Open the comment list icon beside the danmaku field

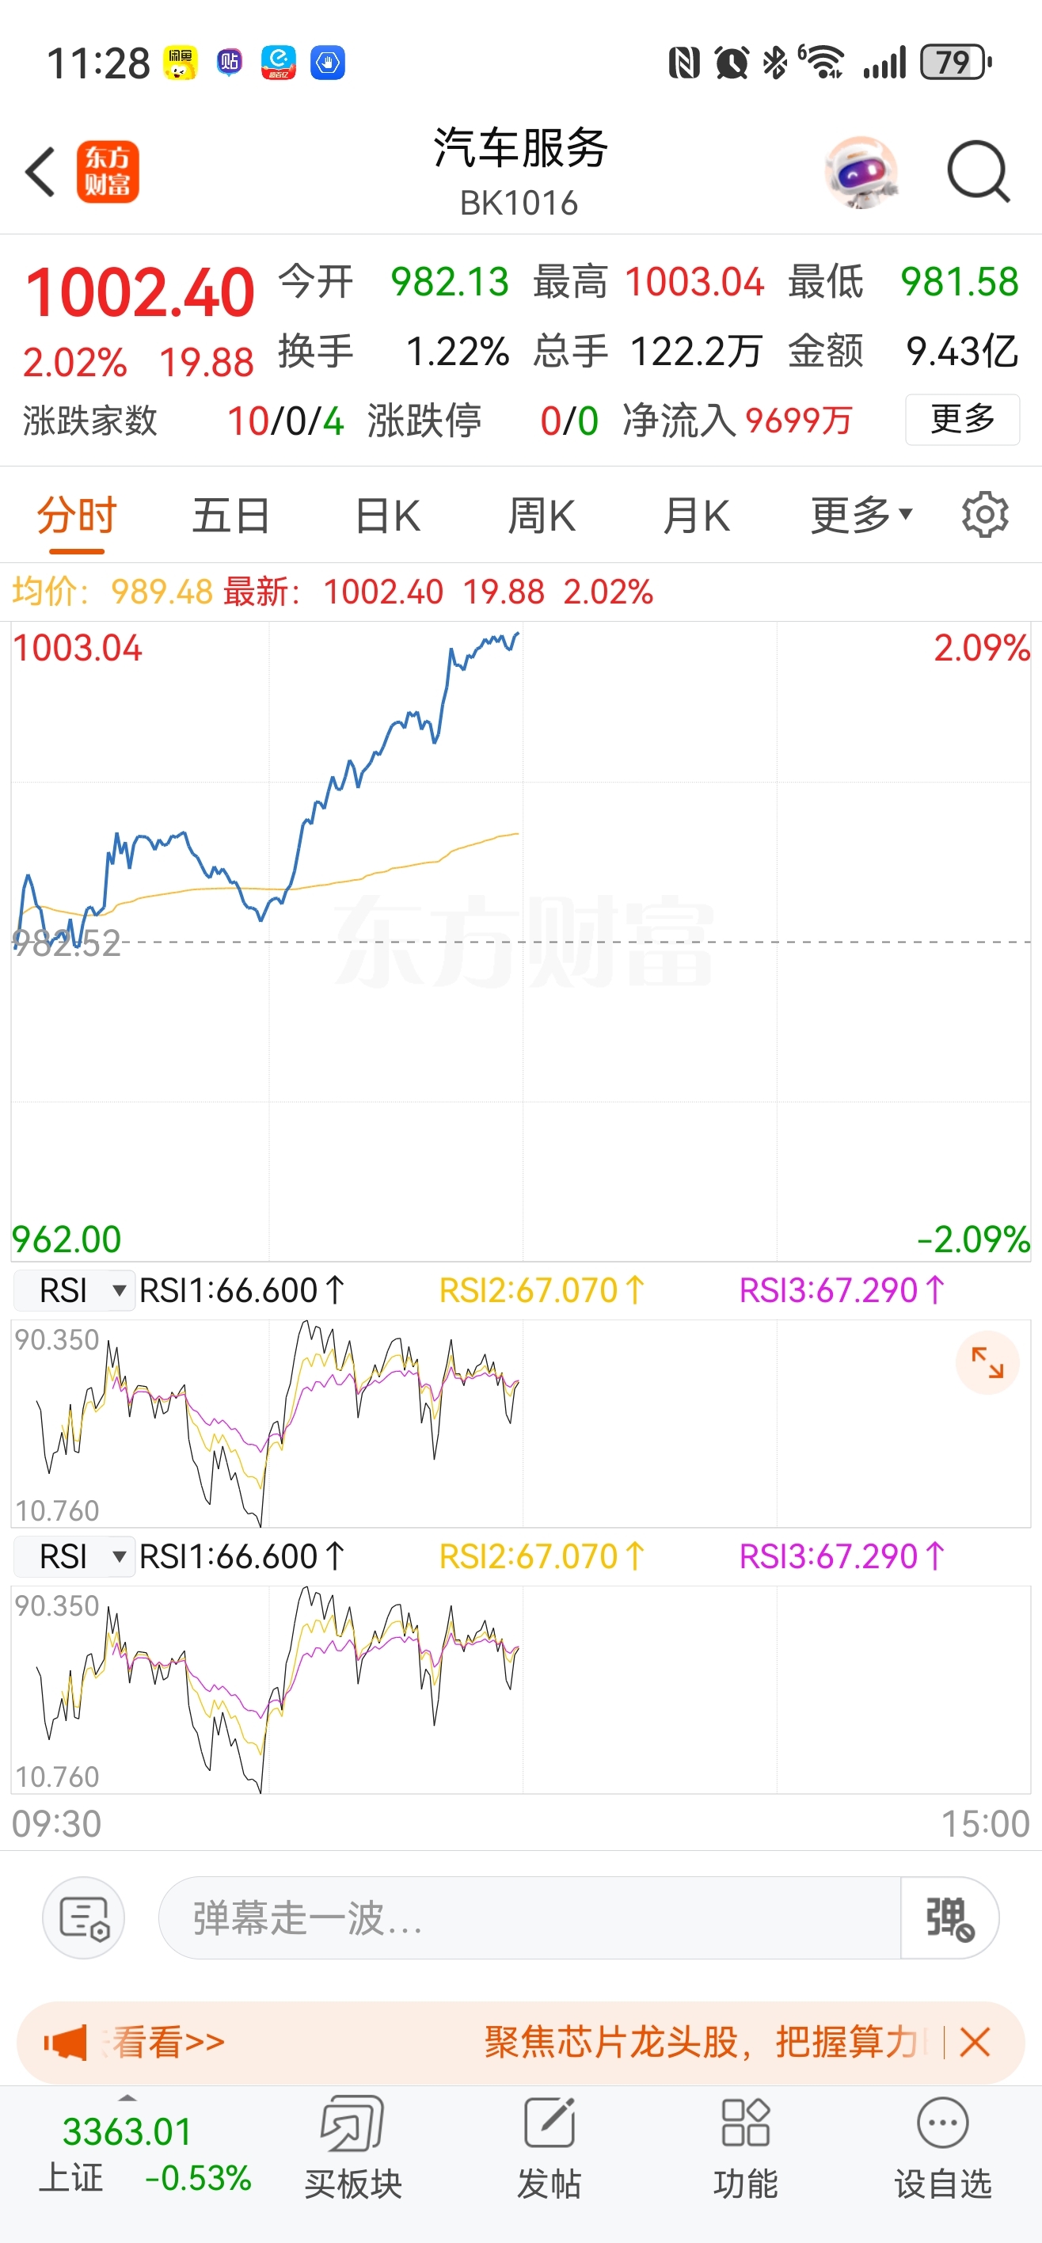84,1917
